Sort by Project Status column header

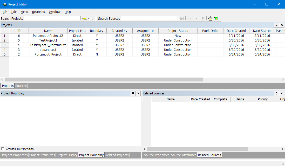178,31
